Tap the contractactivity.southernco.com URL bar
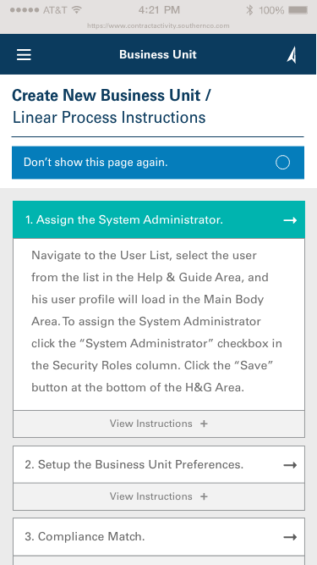The image size is (317, 565). 158,26
